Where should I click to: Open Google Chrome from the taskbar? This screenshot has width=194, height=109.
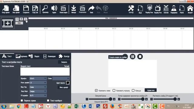(x=19, y=106)
